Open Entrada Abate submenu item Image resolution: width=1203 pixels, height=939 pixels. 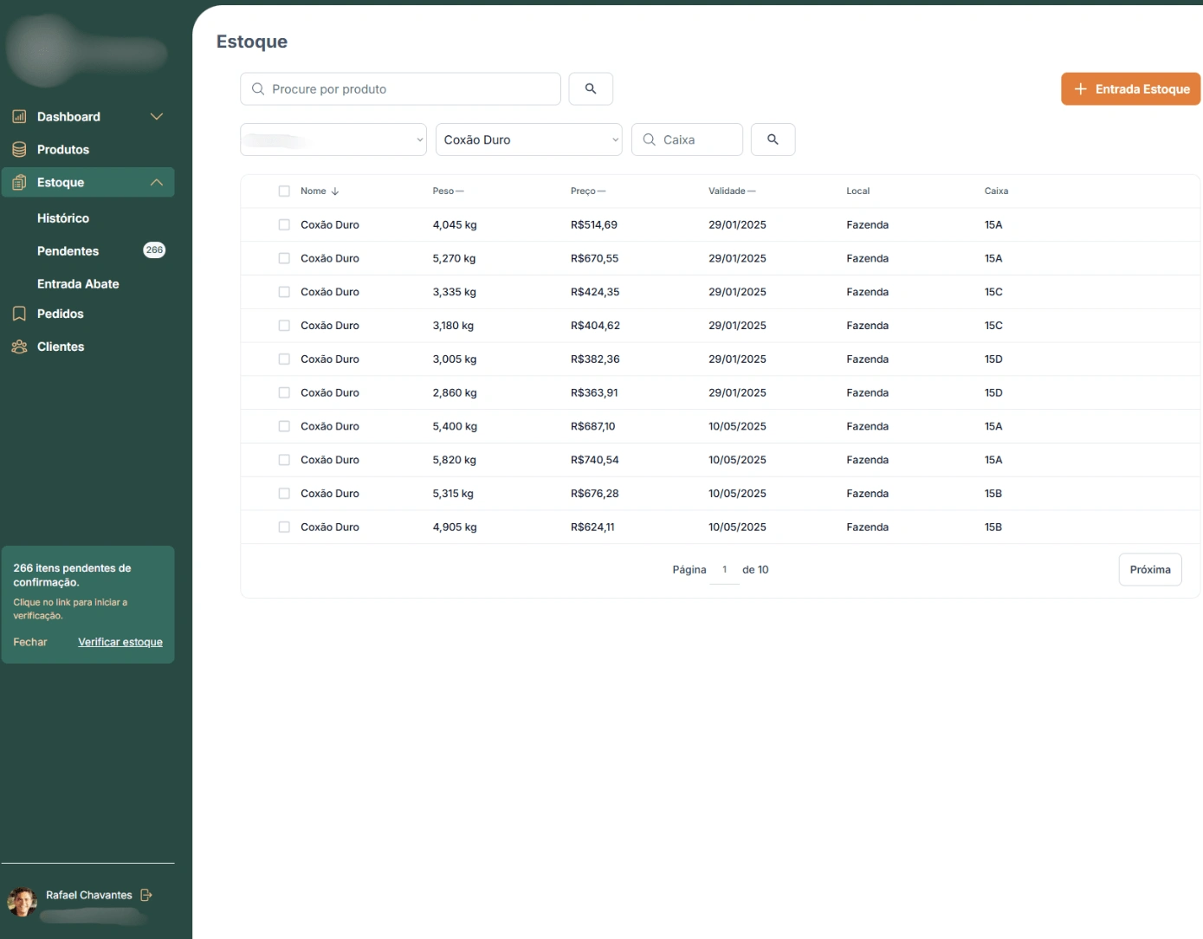[78, 284]
